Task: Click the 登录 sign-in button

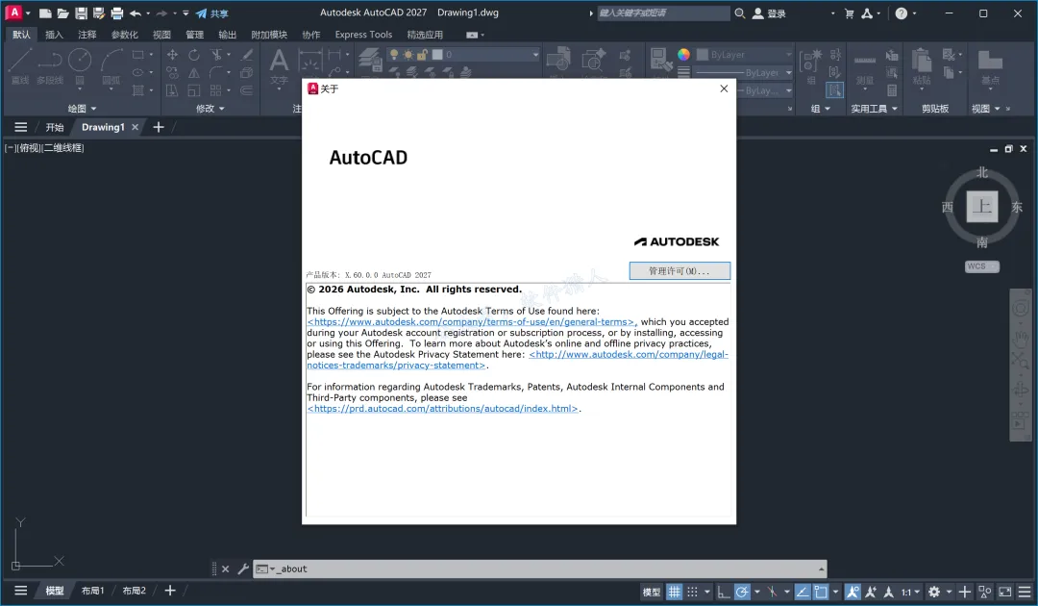Action: tap(769, 13)
